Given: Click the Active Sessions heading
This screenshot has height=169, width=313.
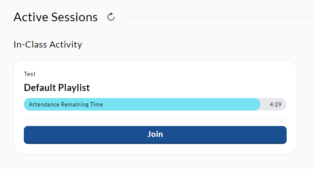Looking at the screenshot, I should (x=56, y=17).
